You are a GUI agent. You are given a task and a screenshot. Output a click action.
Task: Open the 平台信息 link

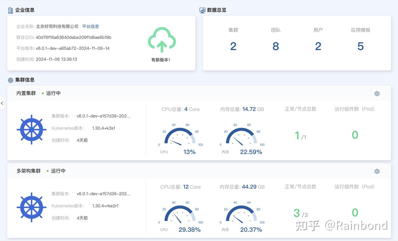[x=90, y=26]
